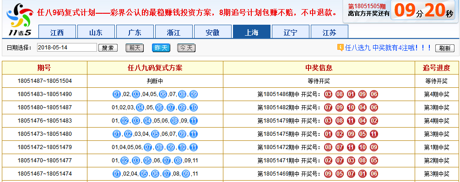Click 第1期中奖 progress cell
The image size is (460, 182).
pyautogui.click(x=437, y=147)
